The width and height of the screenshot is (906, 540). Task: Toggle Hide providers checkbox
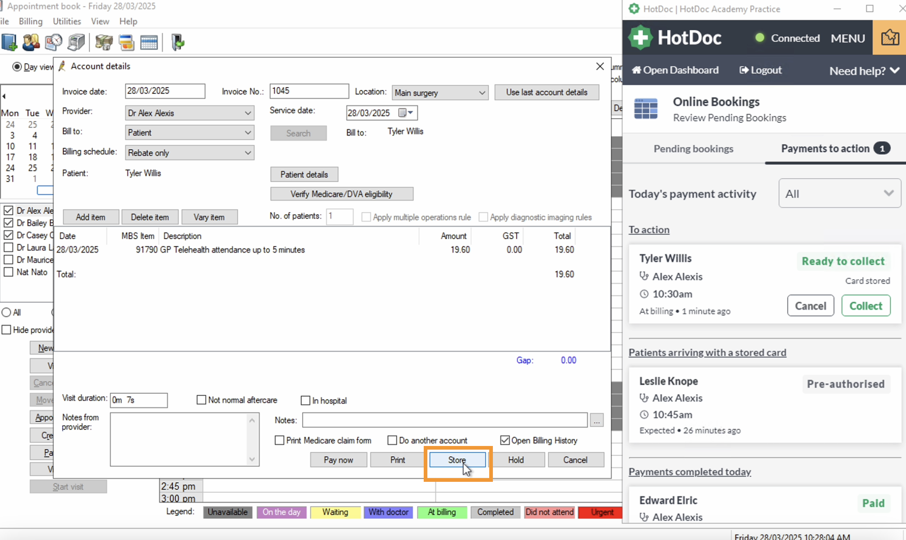6,330
